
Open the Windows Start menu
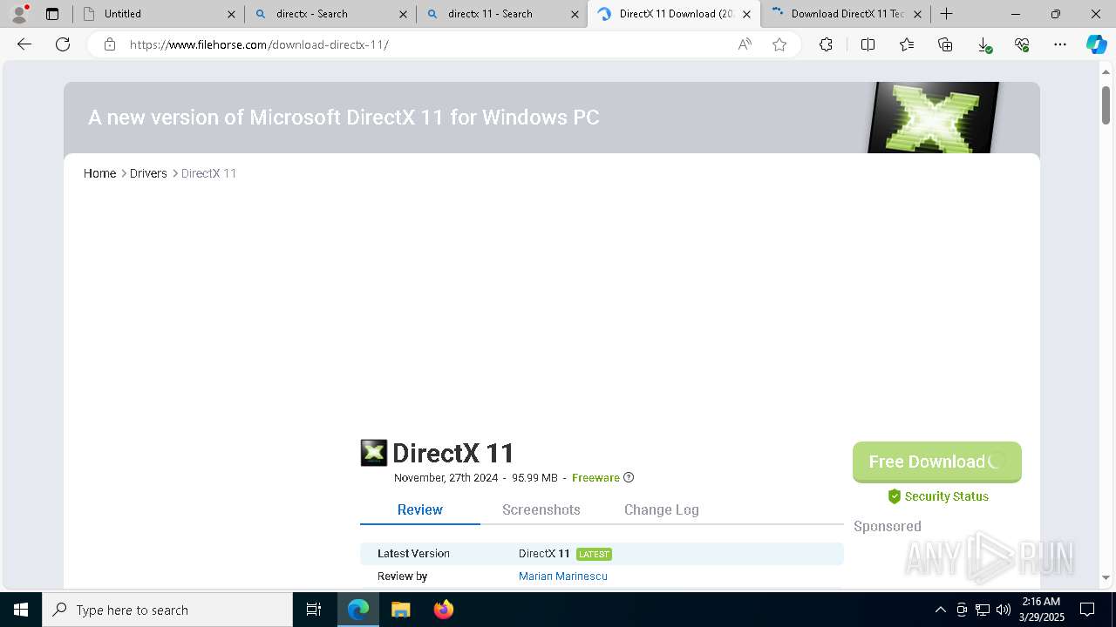pyautogui.click(x=21, y=610)
